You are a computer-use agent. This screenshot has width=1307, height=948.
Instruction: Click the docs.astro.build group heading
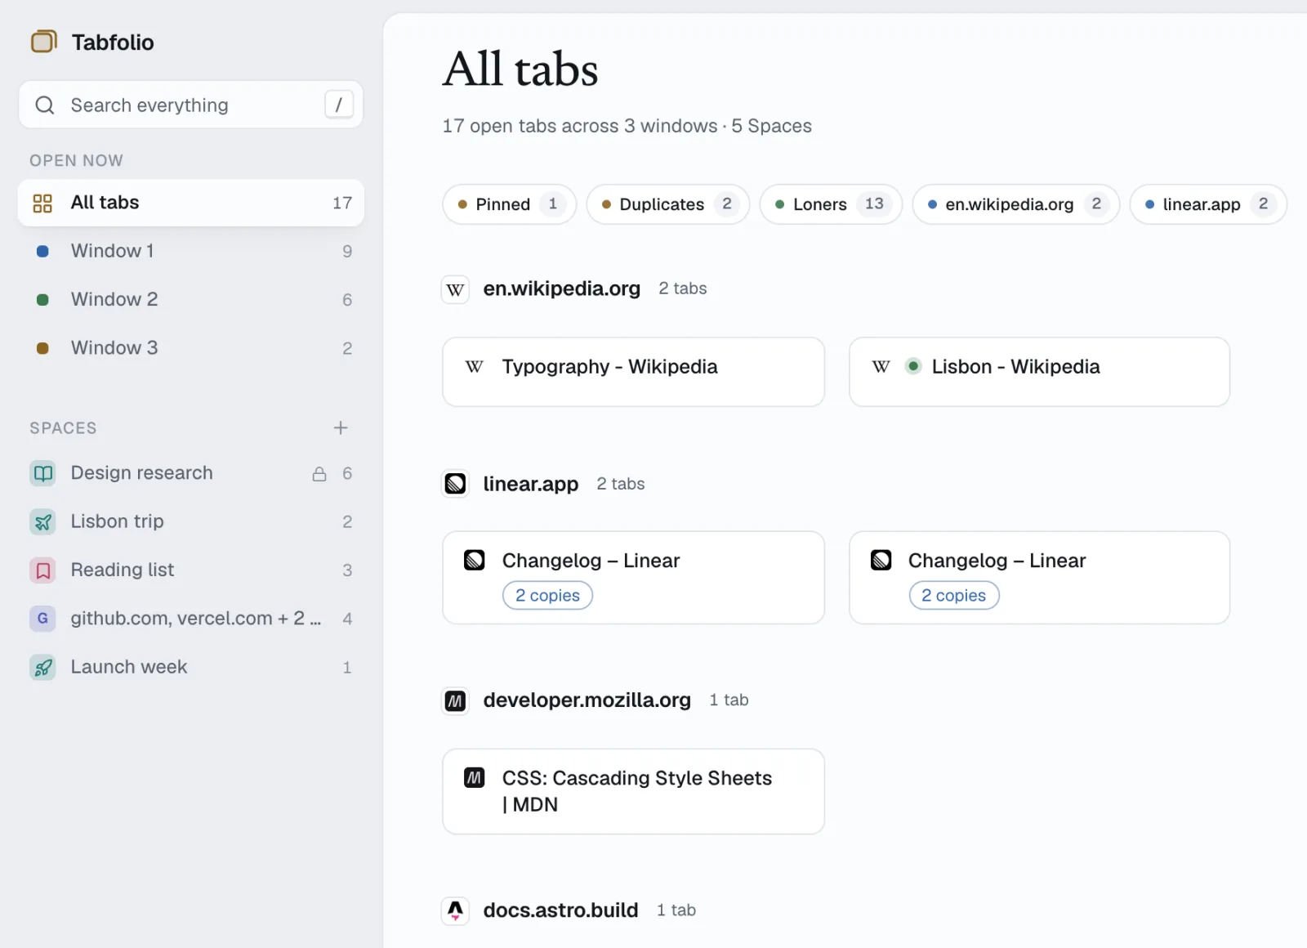click(x=561, y=910)
